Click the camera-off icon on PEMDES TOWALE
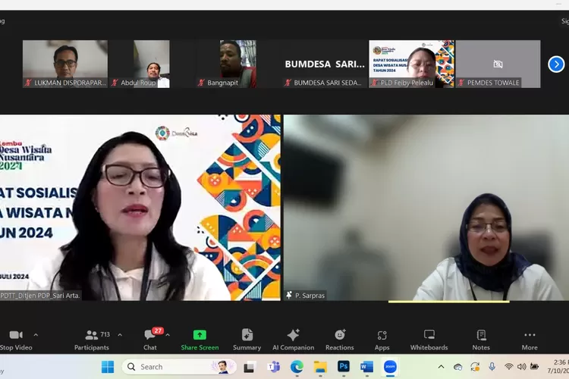 tap(498, 64)
